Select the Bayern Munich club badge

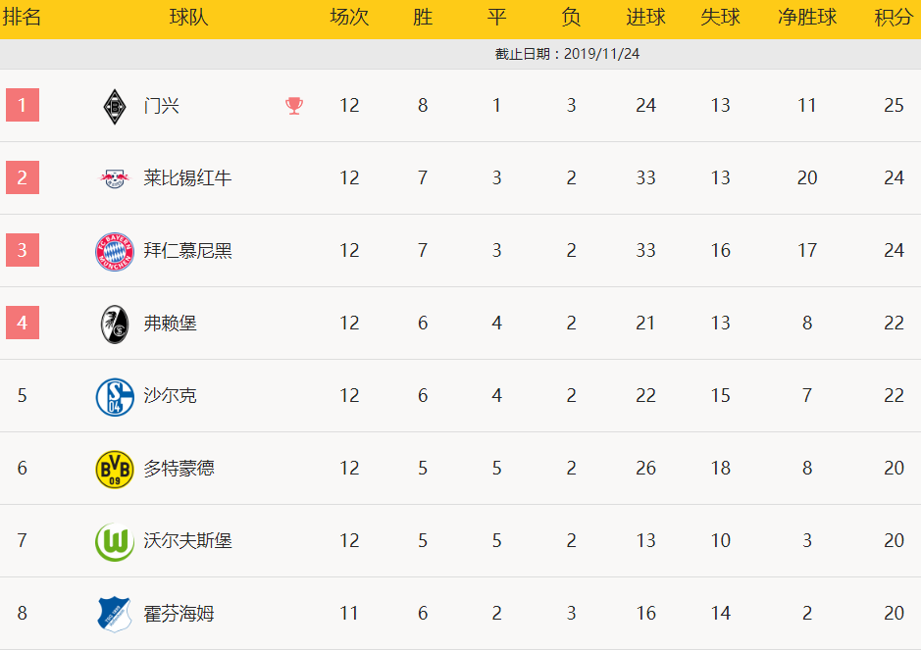pyautogui.click(x=115, y=251)
